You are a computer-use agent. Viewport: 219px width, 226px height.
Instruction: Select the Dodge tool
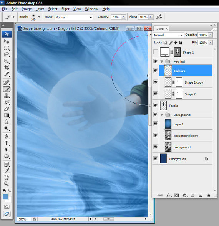[x=7, y=128]
